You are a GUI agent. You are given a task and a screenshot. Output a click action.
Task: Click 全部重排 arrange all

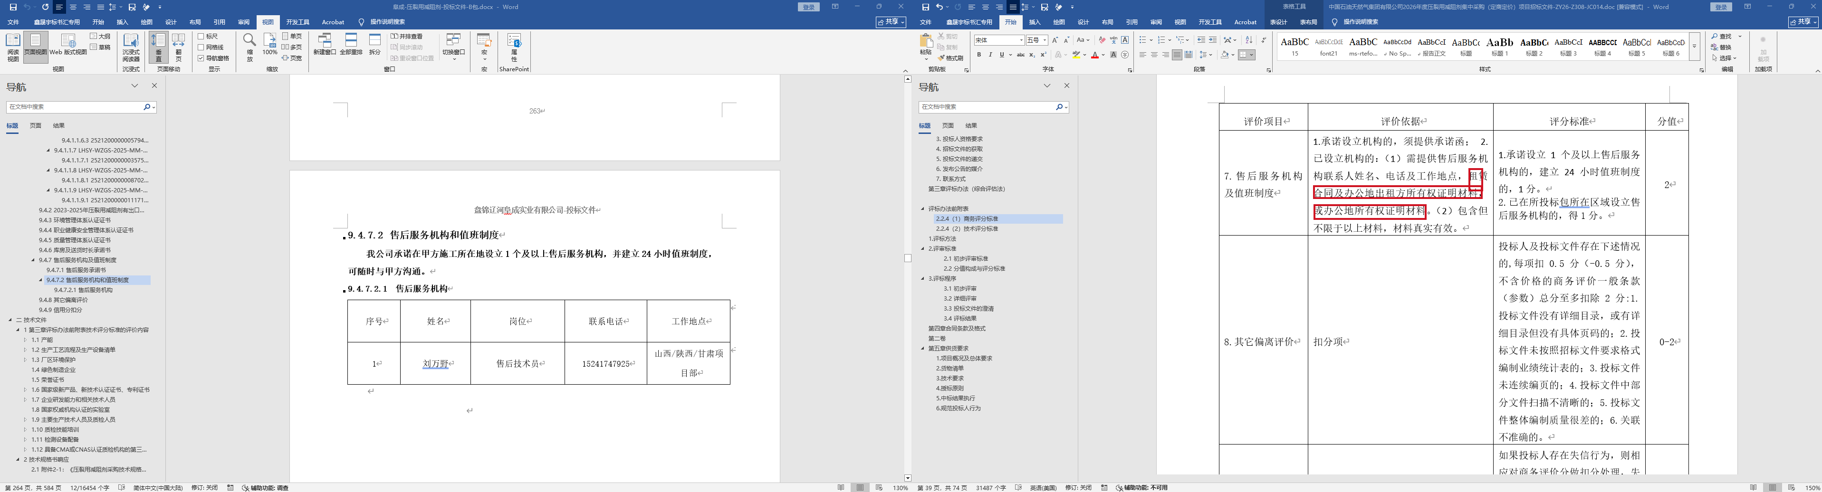tap(352, 45)
